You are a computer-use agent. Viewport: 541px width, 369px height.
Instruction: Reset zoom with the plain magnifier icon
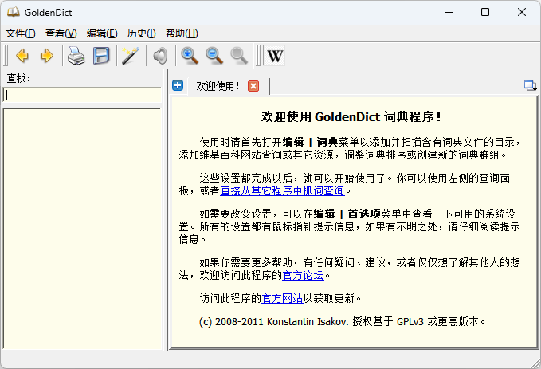(239, 56)
